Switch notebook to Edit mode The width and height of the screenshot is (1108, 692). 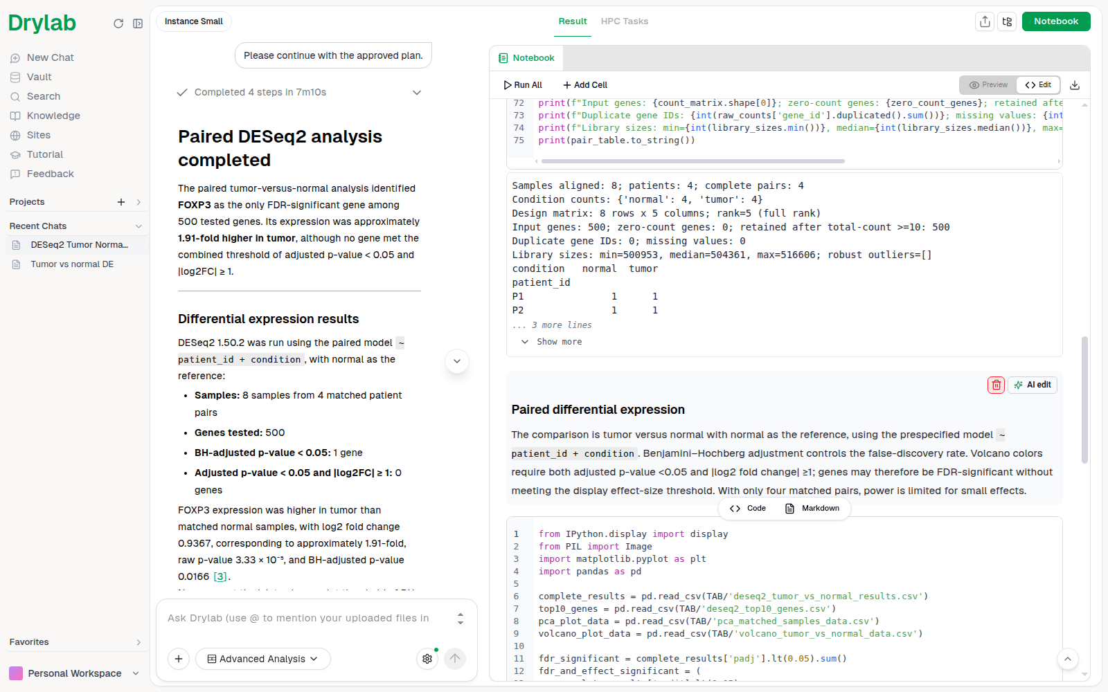click(1039, 85)
